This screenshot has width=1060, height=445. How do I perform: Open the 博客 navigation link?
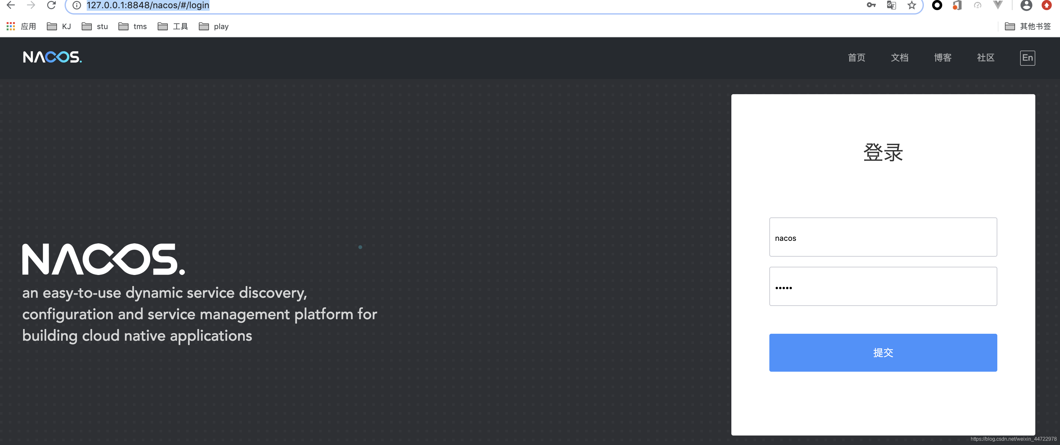(942, 58)
